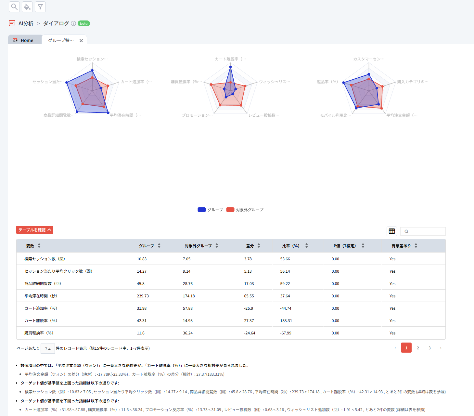Expand the ターゲット値が基準値を下回った bullet
Viewport: 474px width, 416px height.
[x=17, y=401]
